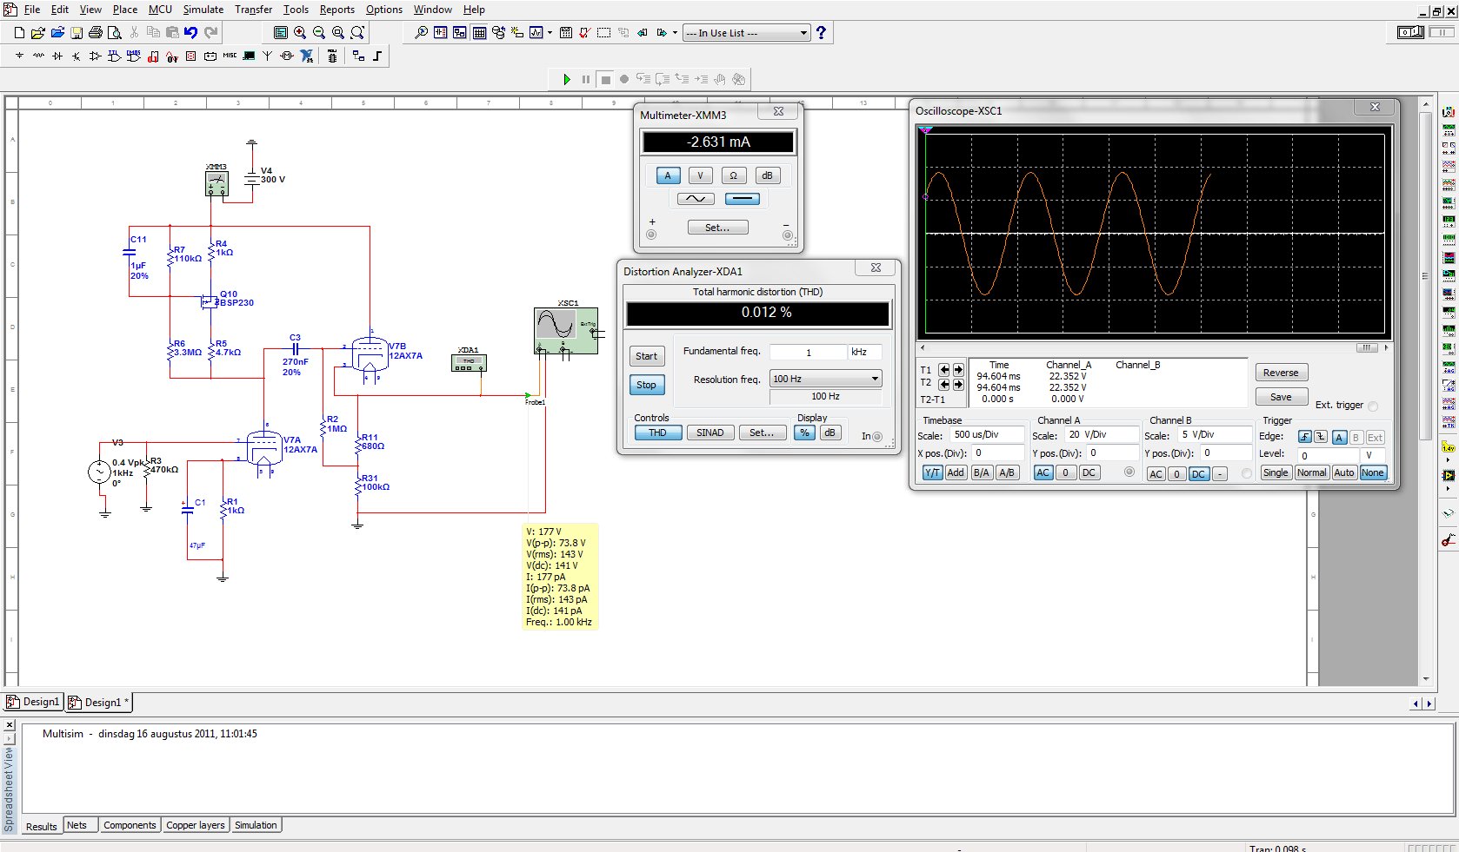Click the Open file folder icon
Image resolution: width=1459 pixels, height=852 pixels.
(38, 33)
